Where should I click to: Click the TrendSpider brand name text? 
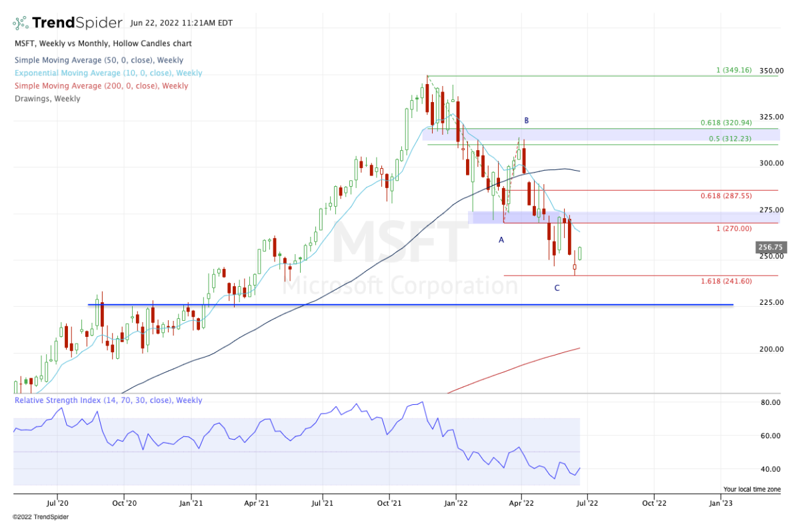pyautogui.click(x=78, y=23)
